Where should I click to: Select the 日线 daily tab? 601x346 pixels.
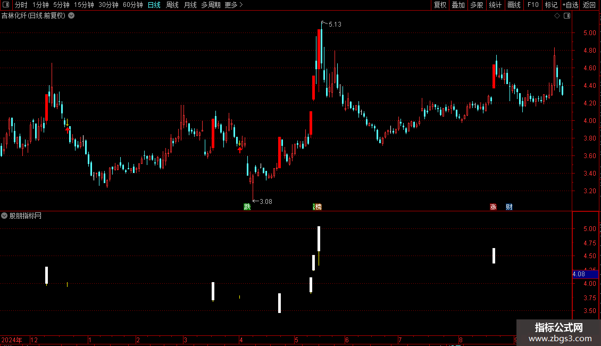[x=154, y=5]
